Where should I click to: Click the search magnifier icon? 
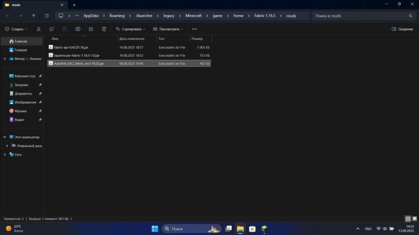click(x=411, y=16)
